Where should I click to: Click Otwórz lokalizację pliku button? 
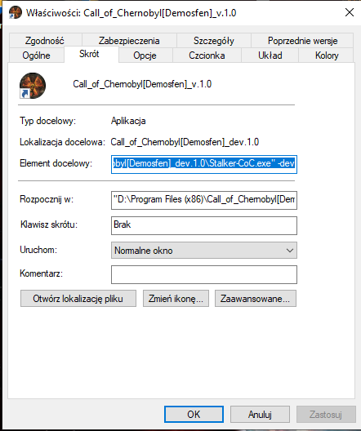pos(78,299)
